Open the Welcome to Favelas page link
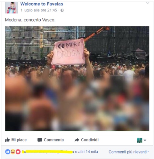The width and height of the screenshot is (154, 159). tap(42, 4)
